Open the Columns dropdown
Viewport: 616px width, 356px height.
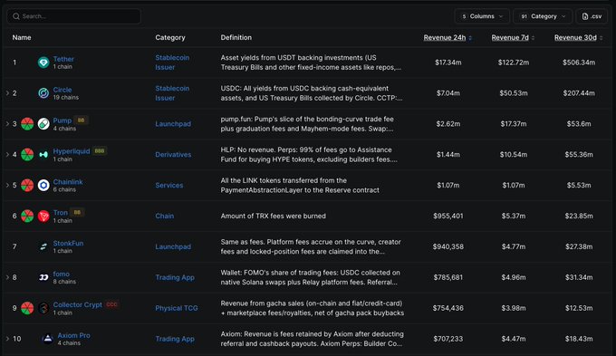pyautogui.click(x=482, y=16)
